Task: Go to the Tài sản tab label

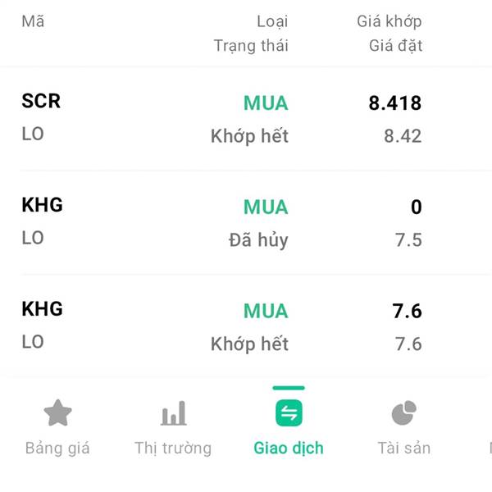Action: tap(404, 448)
